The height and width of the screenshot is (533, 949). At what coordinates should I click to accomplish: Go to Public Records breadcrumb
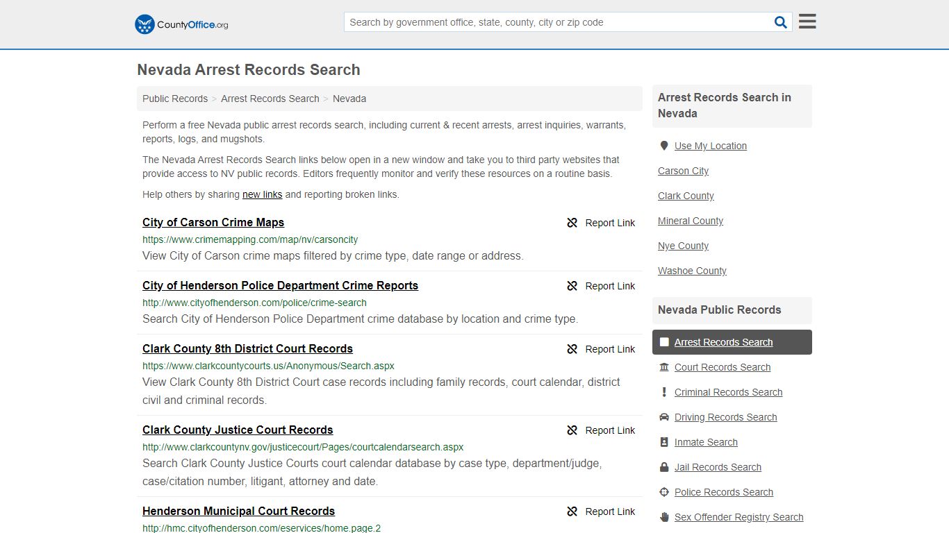175,99
